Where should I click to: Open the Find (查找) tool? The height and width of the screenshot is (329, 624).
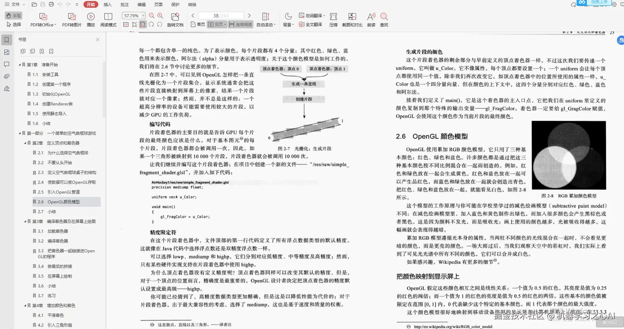[x=384, y=20]
